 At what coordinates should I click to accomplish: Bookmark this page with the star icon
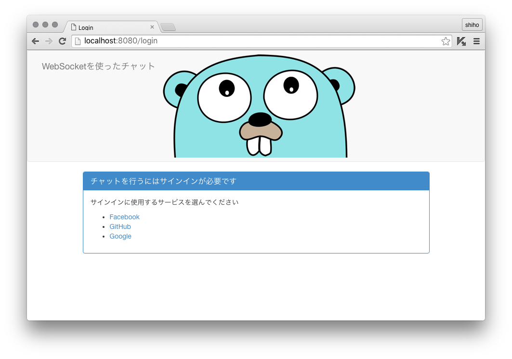coord(446,41)
